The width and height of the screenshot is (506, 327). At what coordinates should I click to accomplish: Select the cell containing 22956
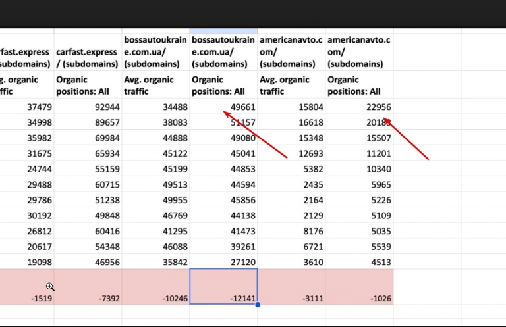pyautogui.click(x=359, y=107)
